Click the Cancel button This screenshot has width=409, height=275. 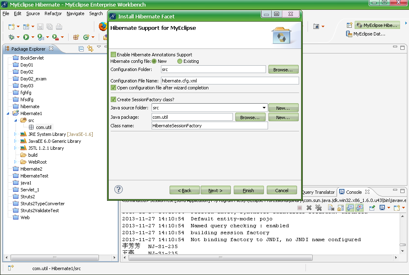click(282, 191)
